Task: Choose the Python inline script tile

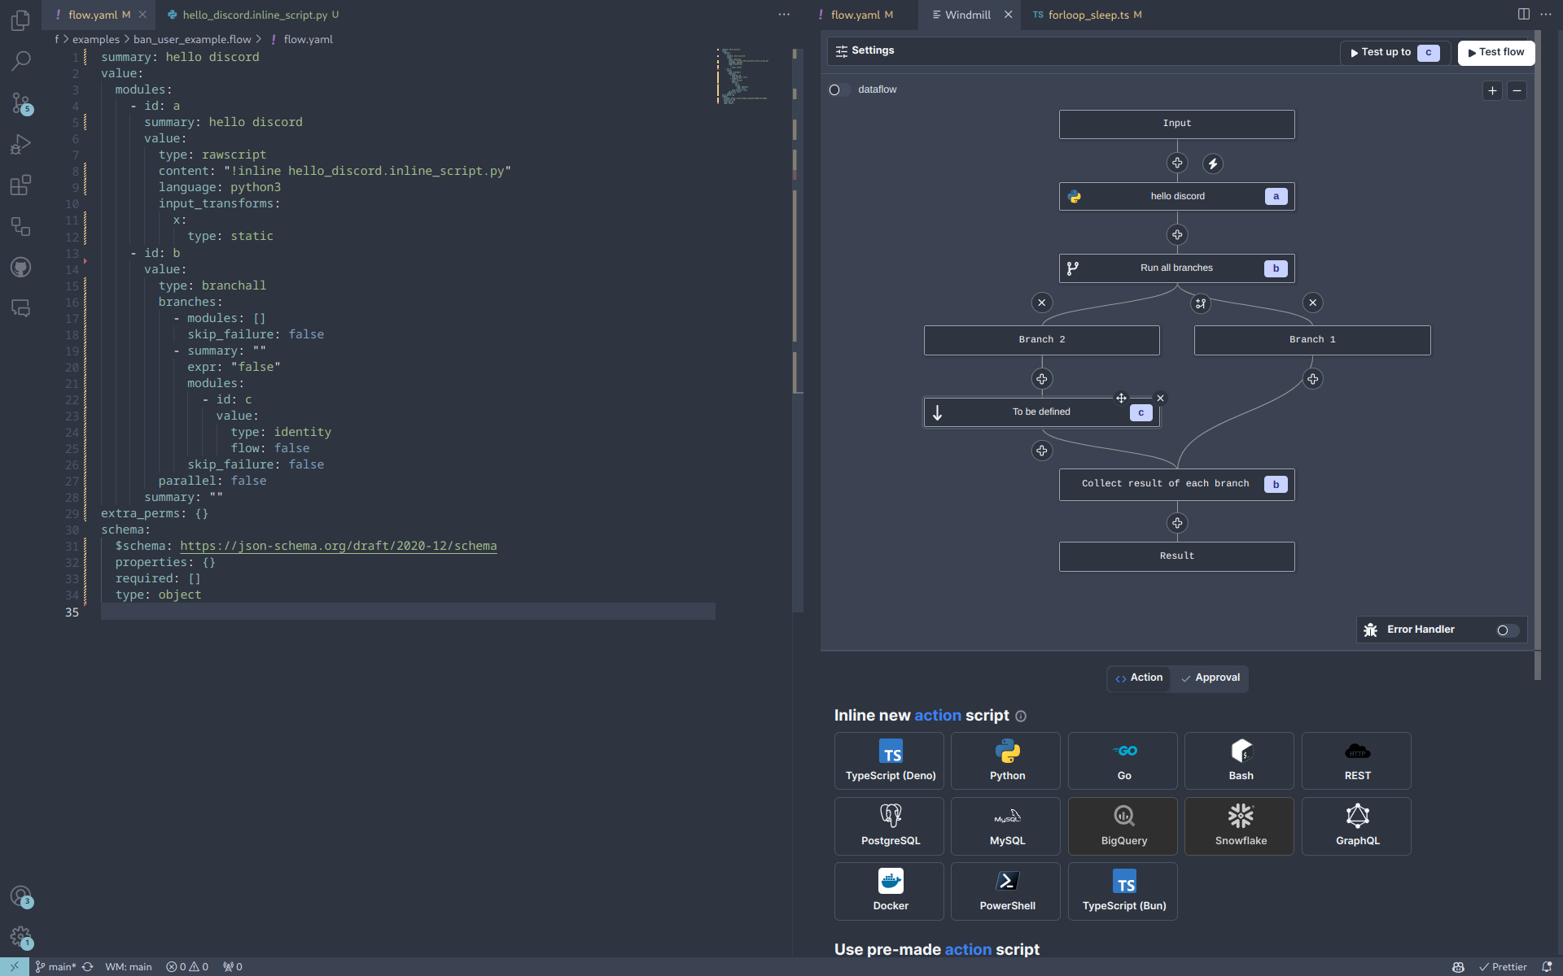Action: (x=1007, y=760)
